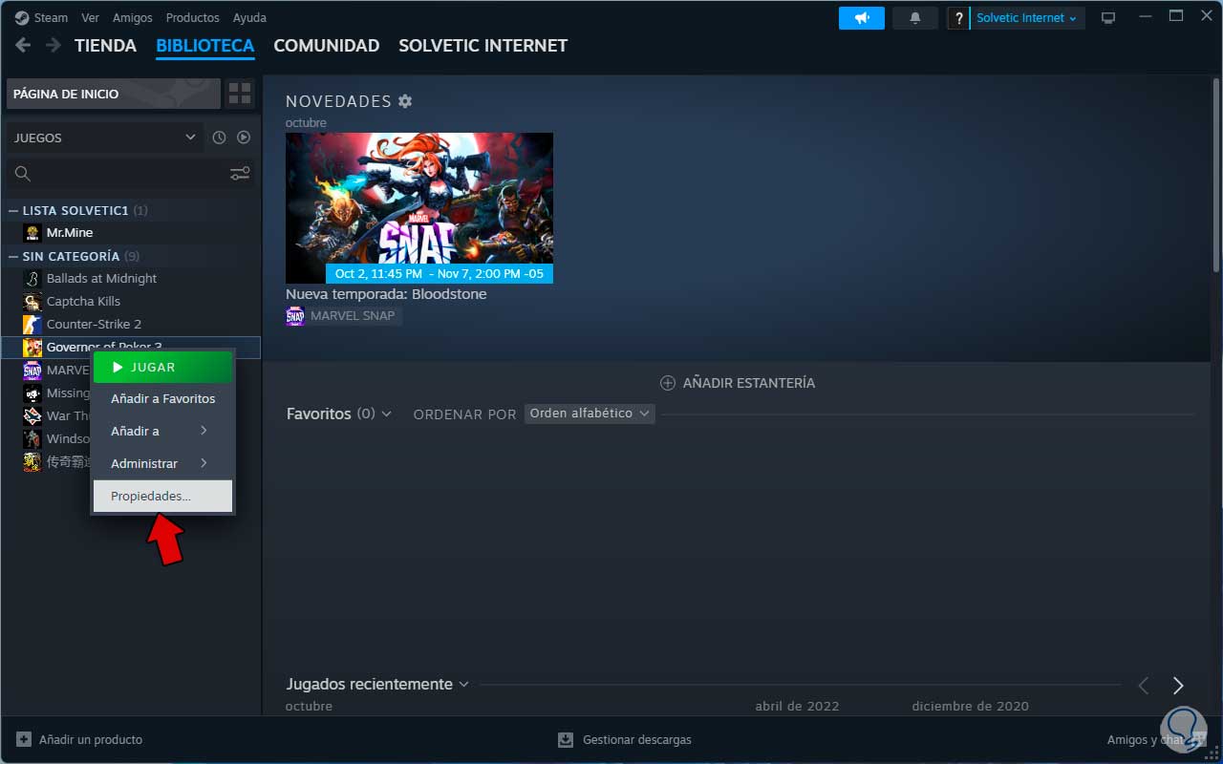Switch to the BIBLIOTECA tab
Screen dimensions: 1223x764
click(x=205, y=45)
